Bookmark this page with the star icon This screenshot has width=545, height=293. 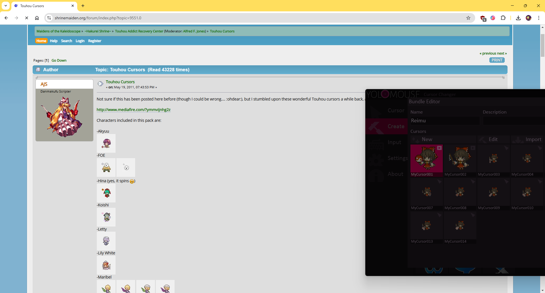(468, 18)
